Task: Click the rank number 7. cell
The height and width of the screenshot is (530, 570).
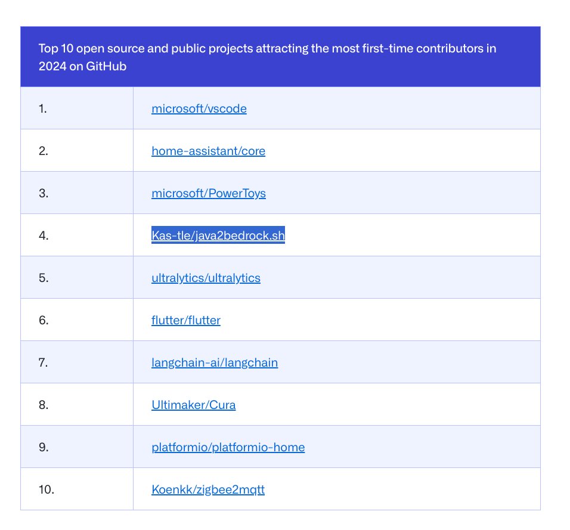Action: click(77, 362)
